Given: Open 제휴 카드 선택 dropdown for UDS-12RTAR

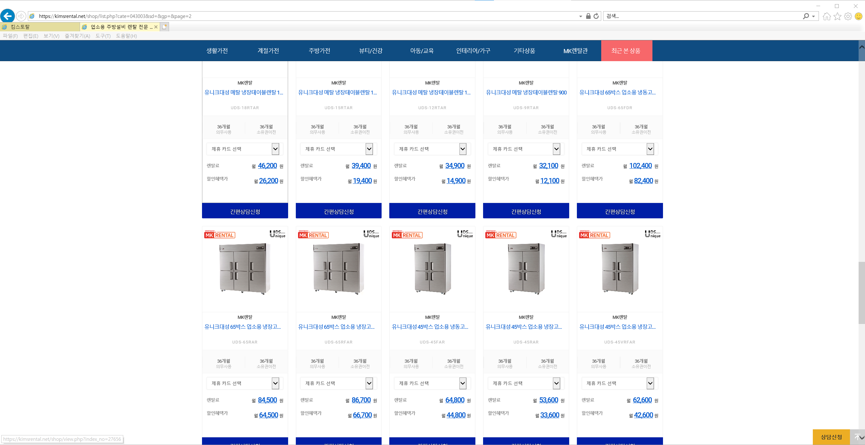Looking at the screenshot, I should pos(432,149).
